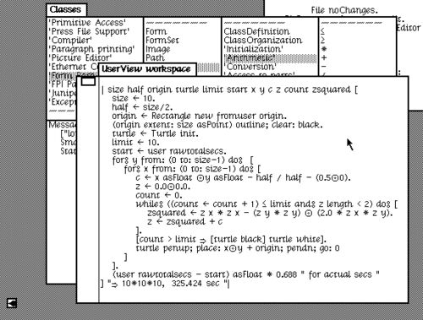Click the Classes browser title tab

(x=66, y=9)
